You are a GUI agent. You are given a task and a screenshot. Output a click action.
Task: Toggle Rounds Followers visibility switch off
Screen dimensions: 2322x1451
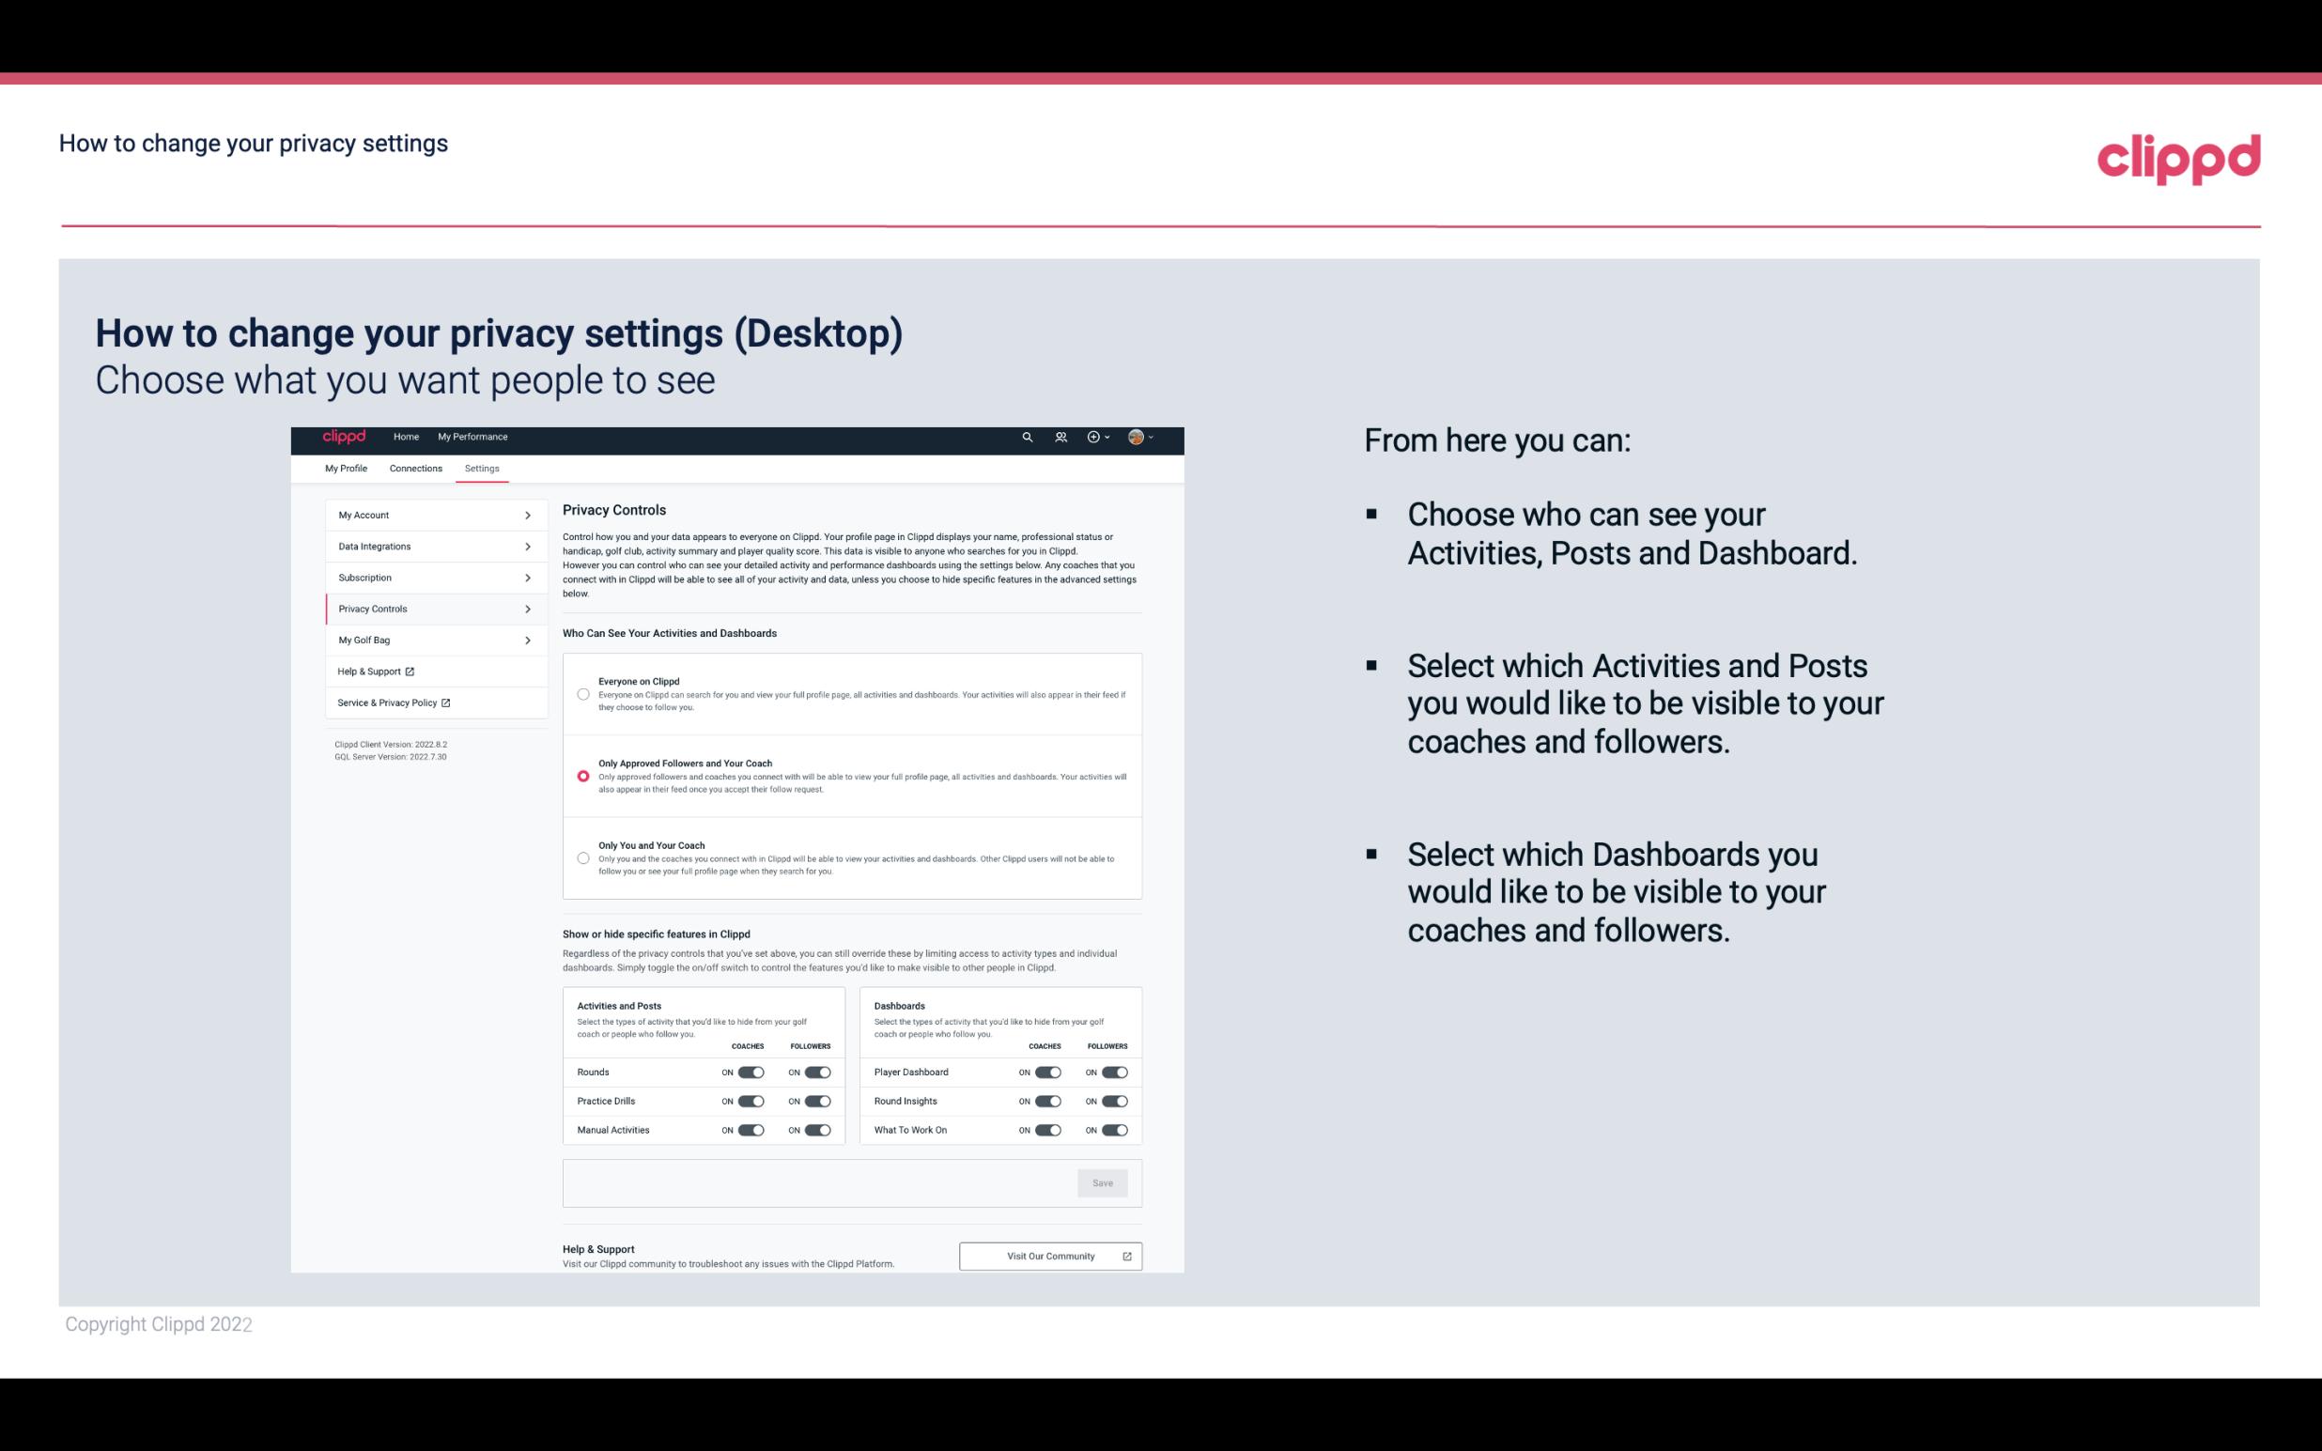tap(817, 1070)
